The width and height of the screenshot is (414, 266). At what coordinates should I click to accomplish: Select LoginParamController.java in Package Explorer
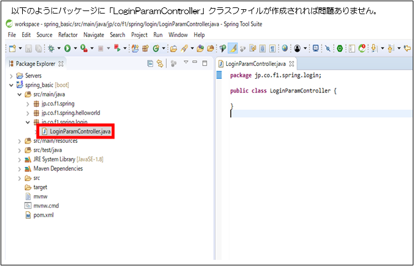tap(79, 131)
